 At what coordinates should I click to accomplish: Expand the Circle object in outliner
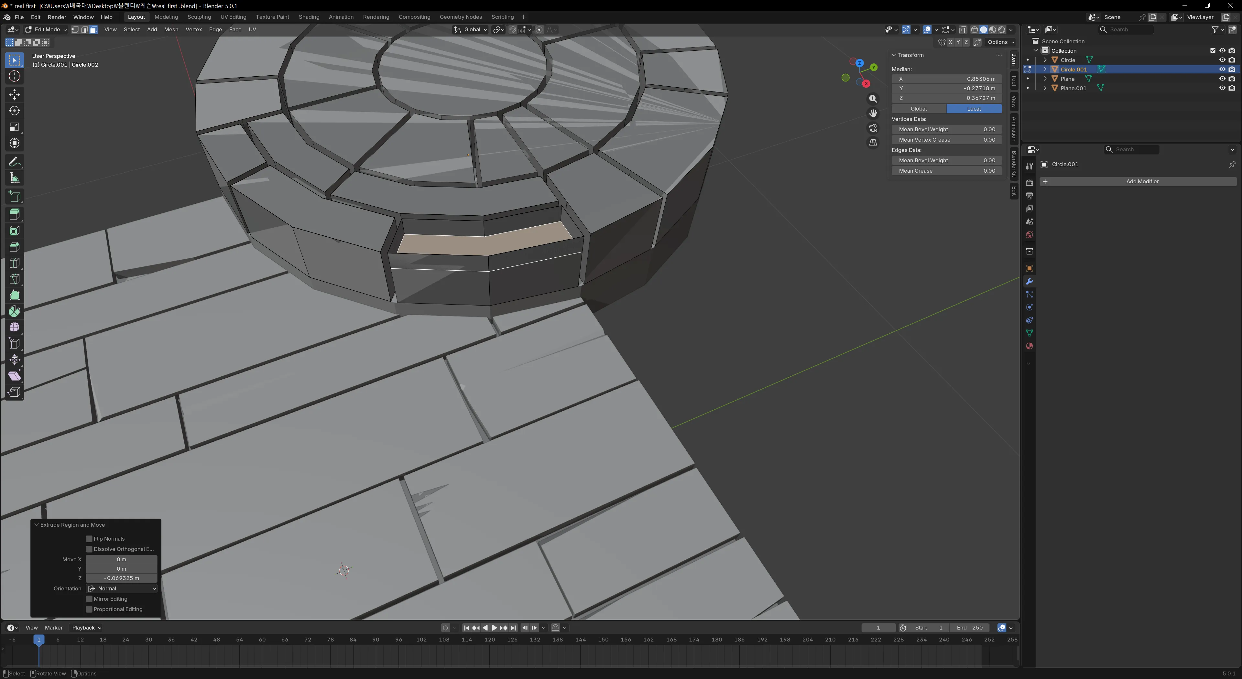1045,60
